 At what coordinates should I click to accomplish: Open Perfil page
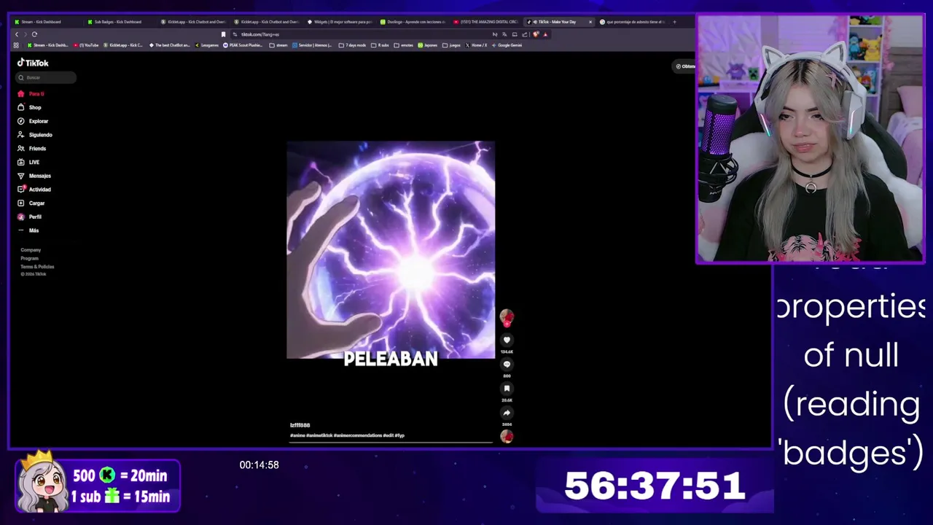(30, 217)
